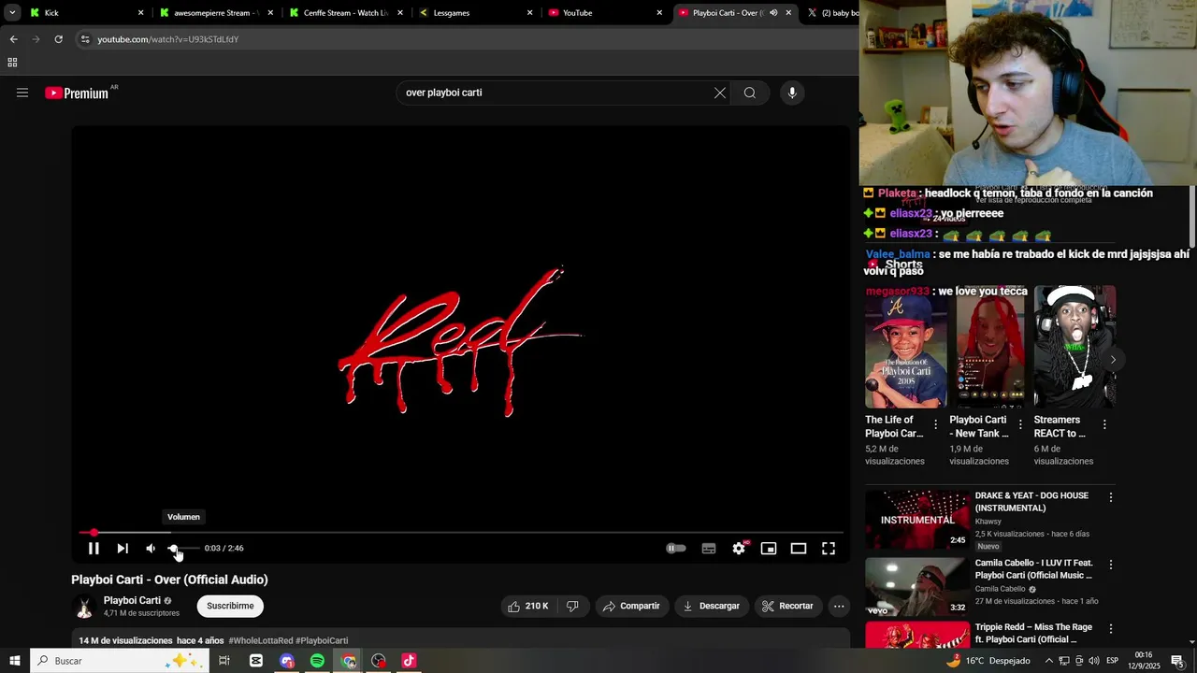This screenshot has width=1197, height=673.
Task: Open 'Camila Cabello - I LUV IT' video
Action: pos(916,585)
